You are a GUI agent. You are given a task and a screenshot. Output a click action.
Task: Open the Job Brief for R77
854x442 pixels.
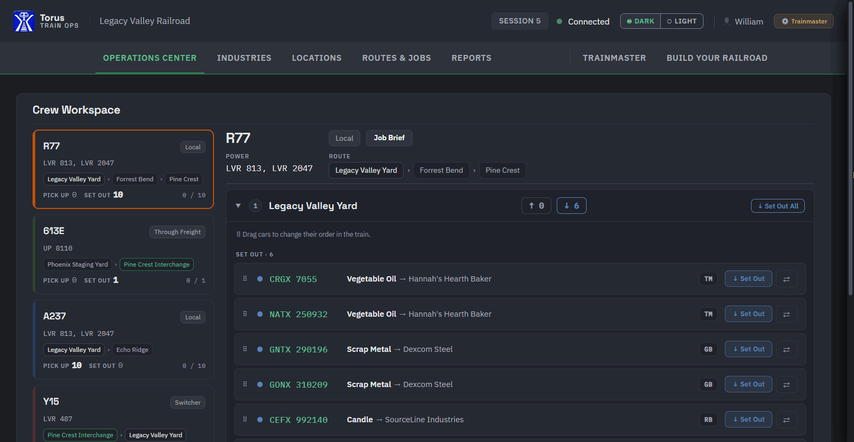click(389, 138)
